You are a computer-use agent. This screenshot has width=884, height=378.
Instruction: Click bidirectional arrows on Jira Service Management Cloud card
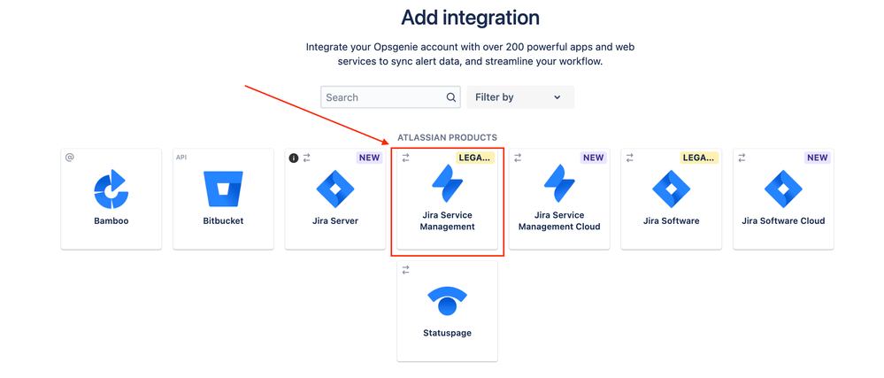tap(518, 158)
